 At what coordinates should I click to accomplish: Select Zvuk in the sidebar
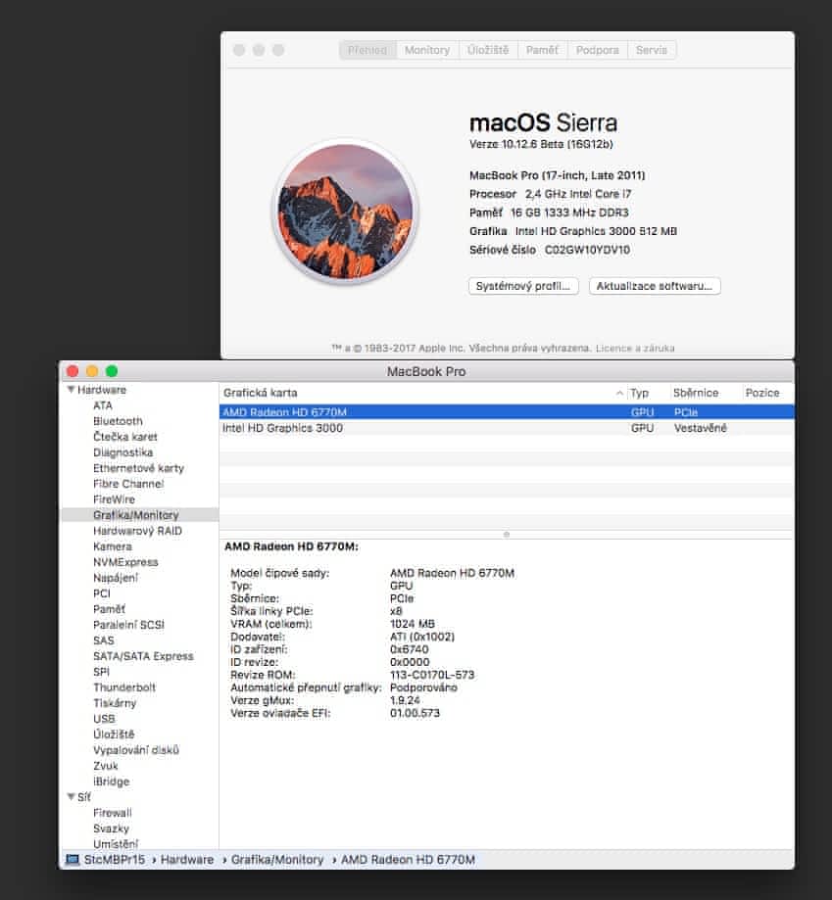point(105,766)
